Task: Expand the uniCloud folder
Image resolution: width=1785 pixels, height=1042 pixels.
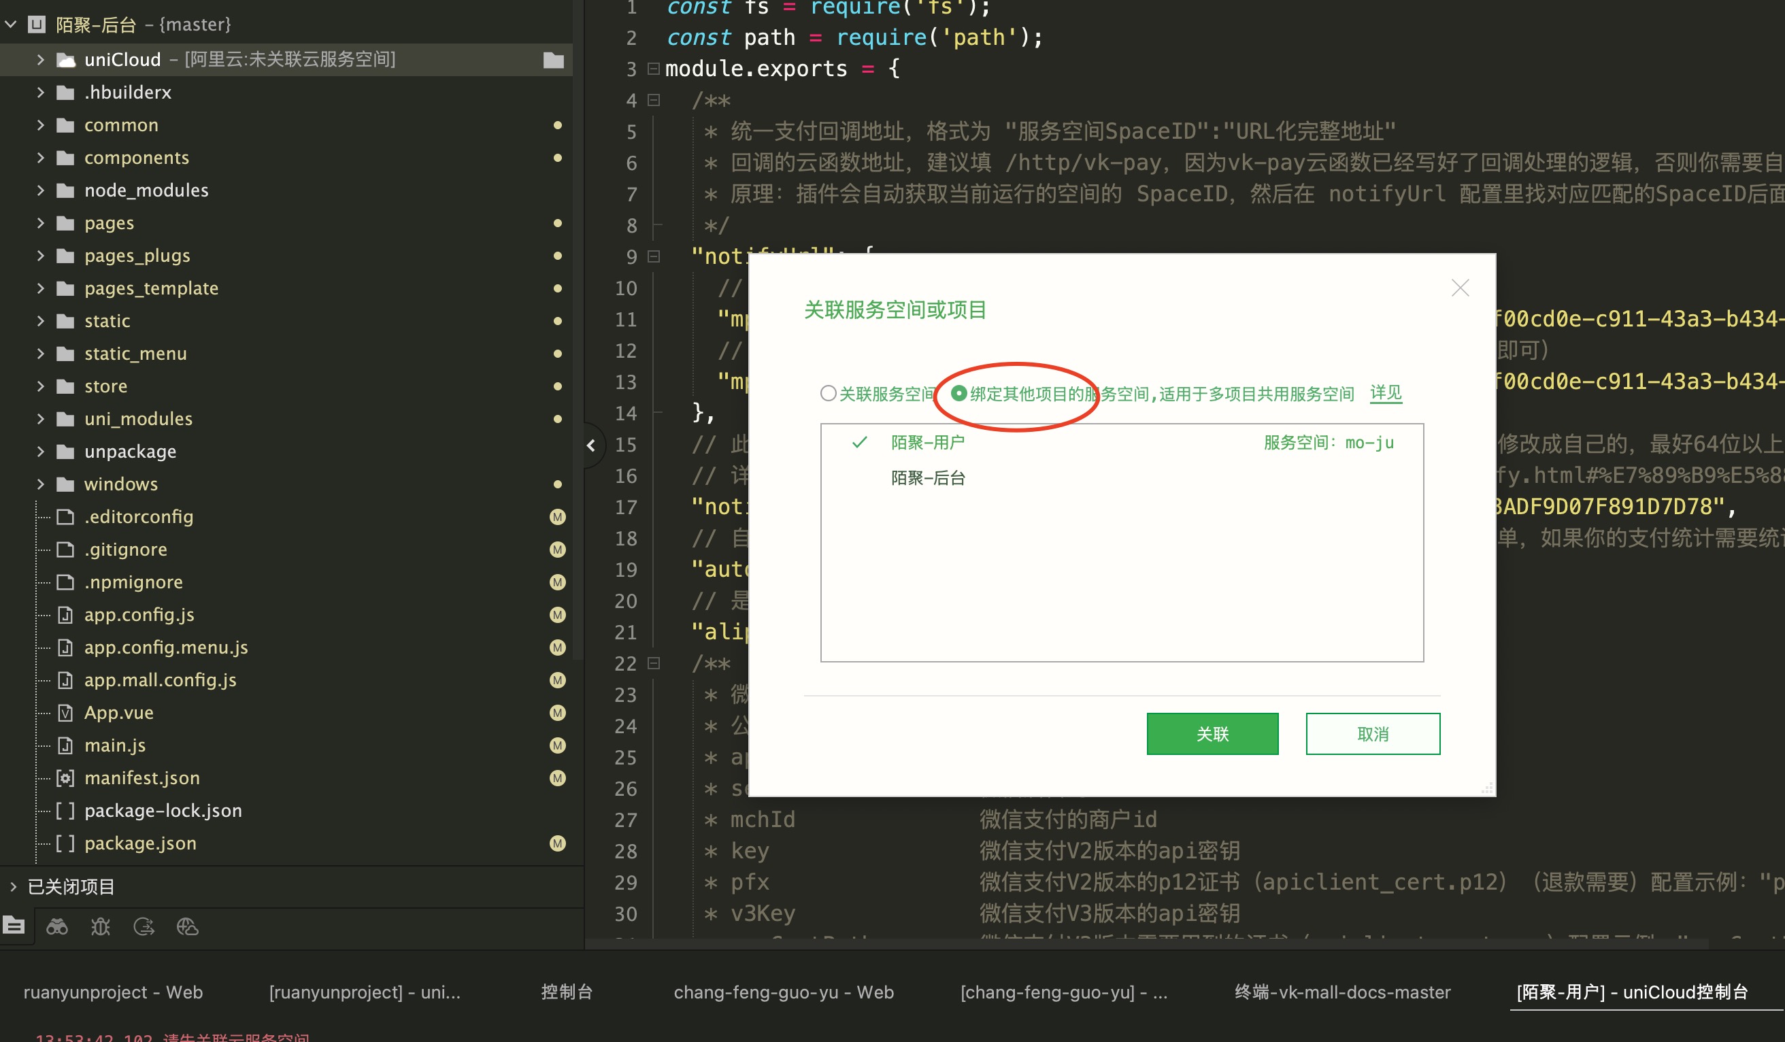Action: pos(40,59)
